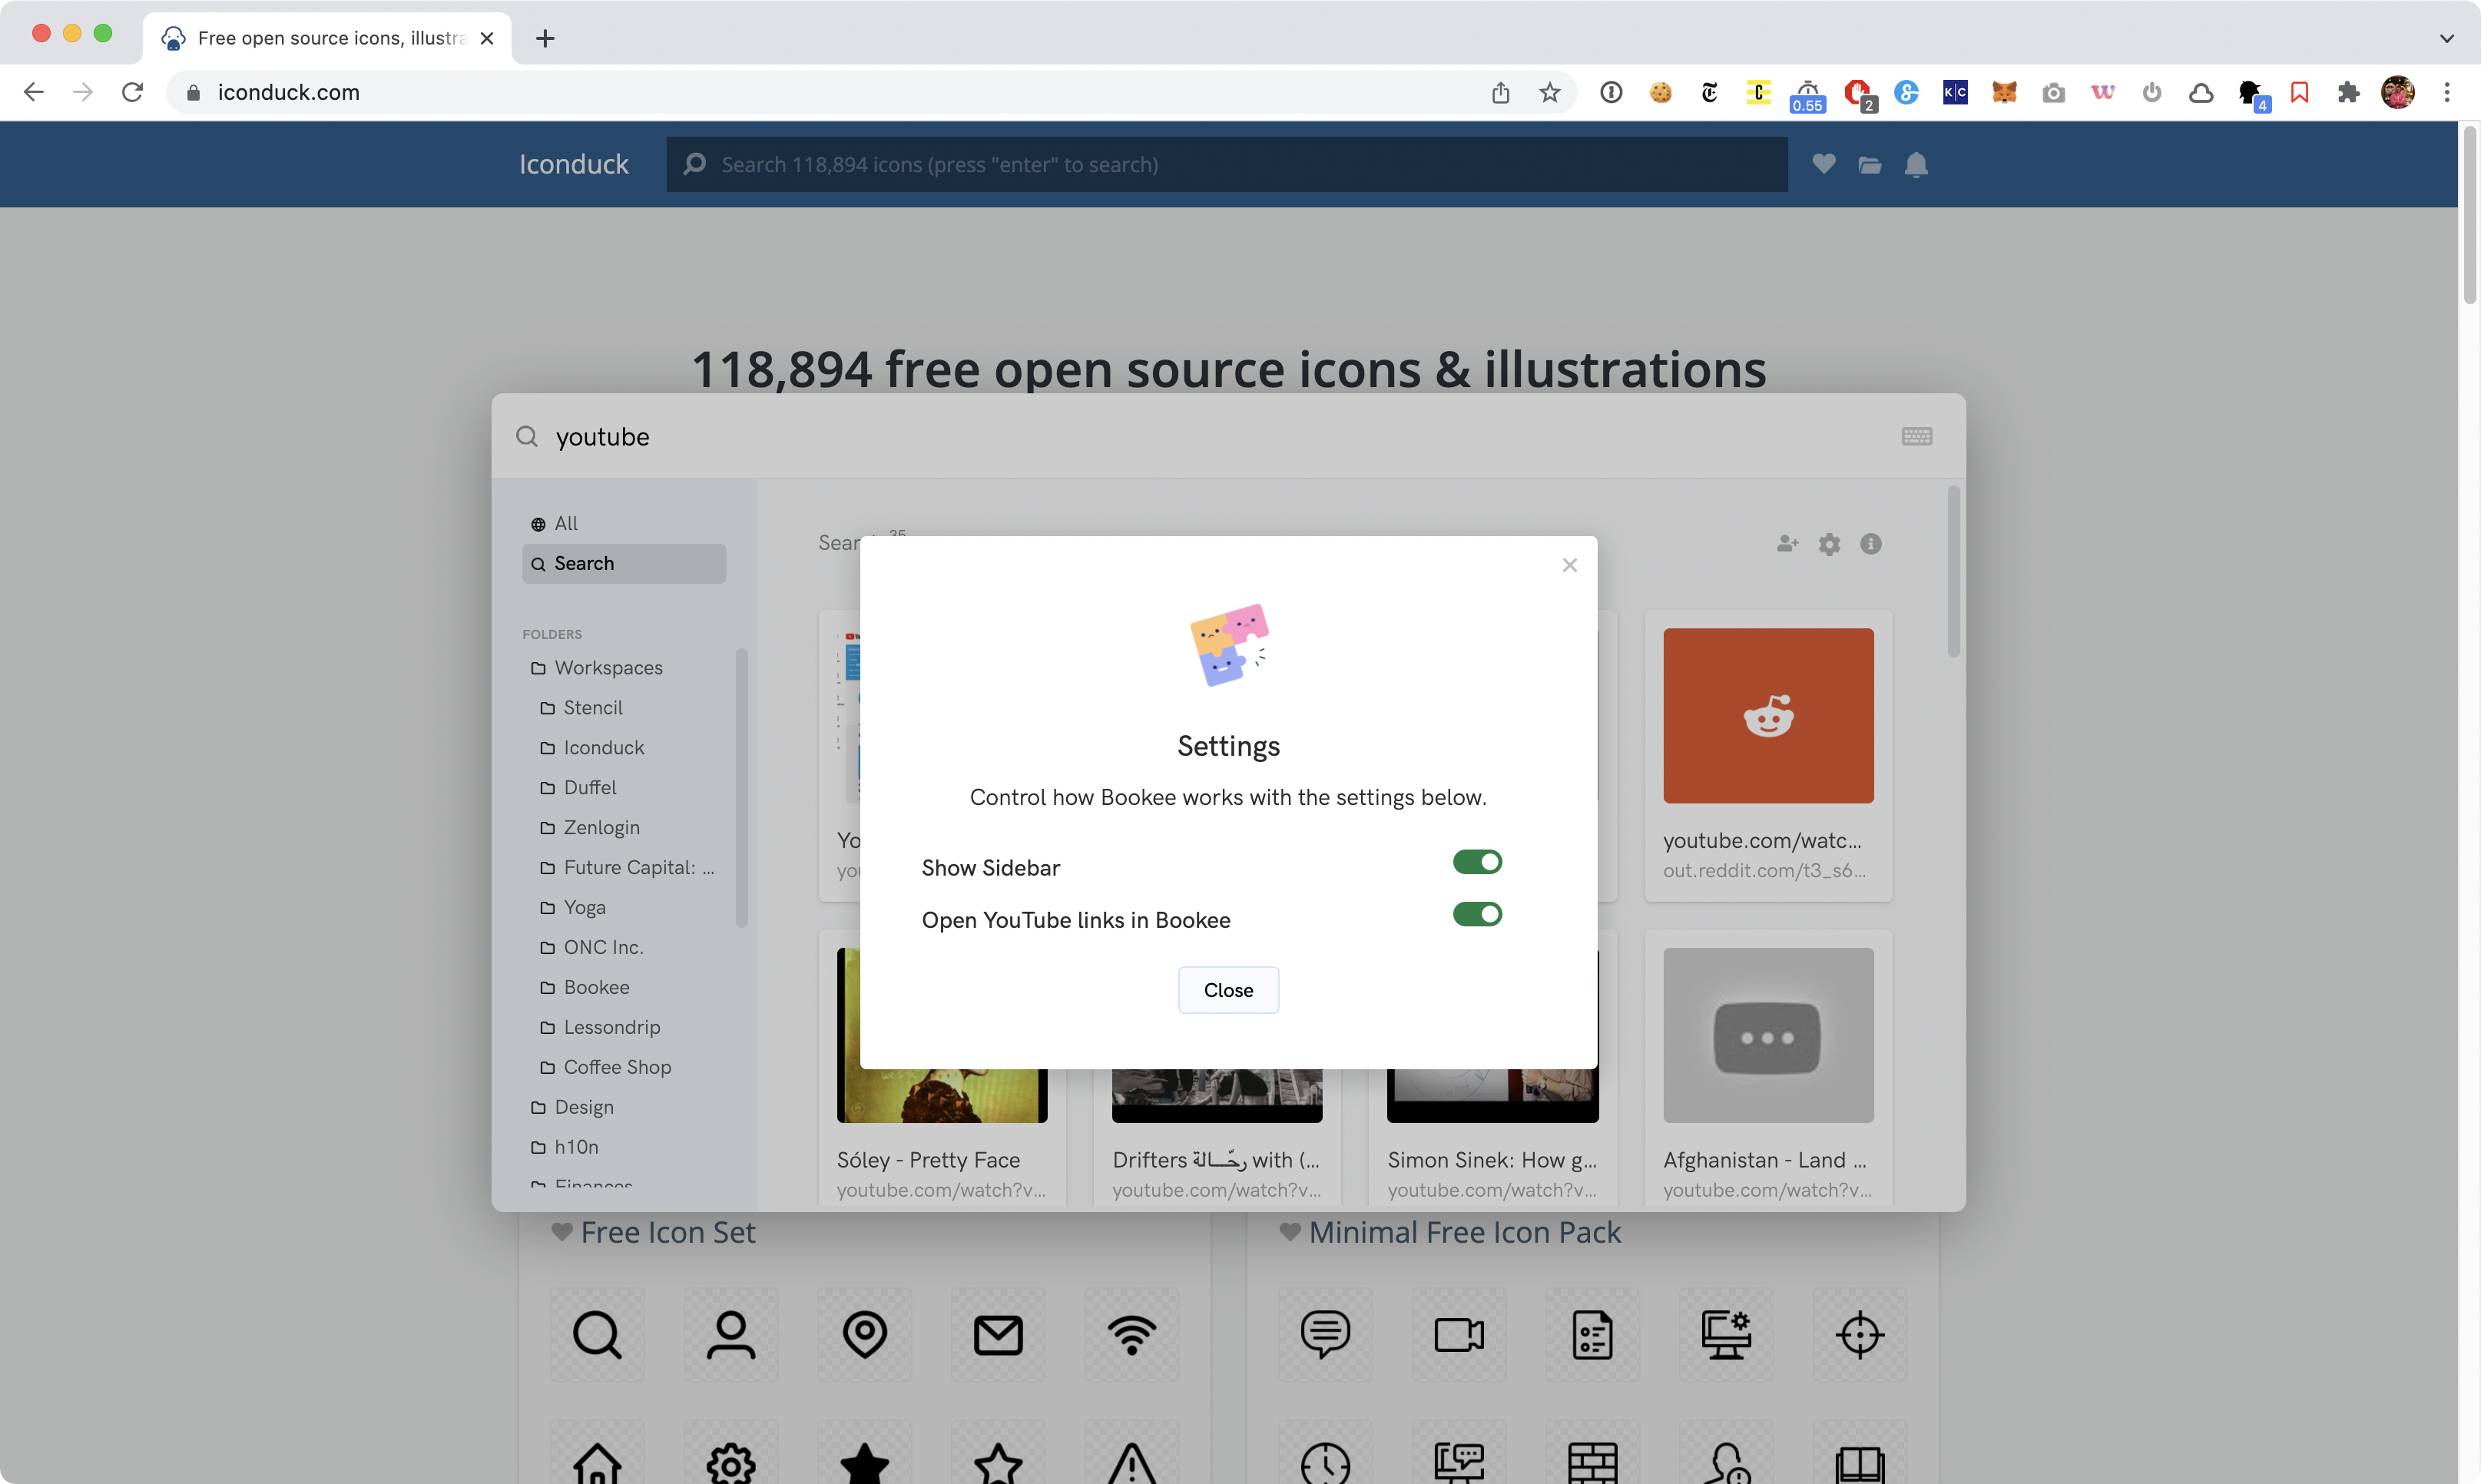
Task: Expand the Workspaces folder in sidebar
Action: pyautogui.click(x=608, y=667)
